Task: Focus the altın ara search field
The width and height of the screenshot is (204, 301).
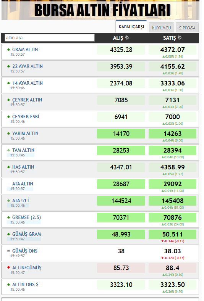Action: (x=50, y=38)
